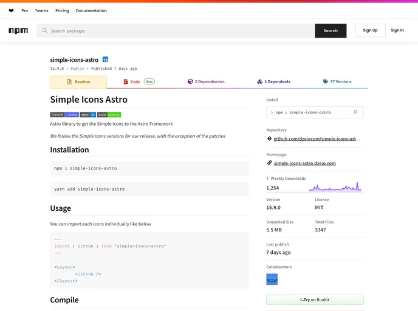Copy the npm install command

(x=355, y=112)
